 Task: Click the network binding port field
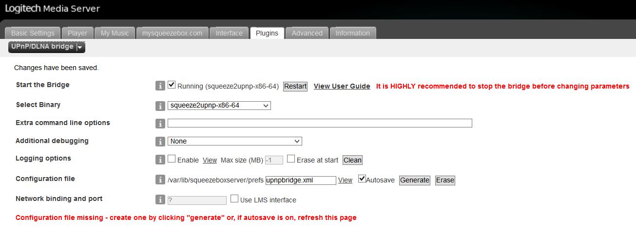point(197,200)
